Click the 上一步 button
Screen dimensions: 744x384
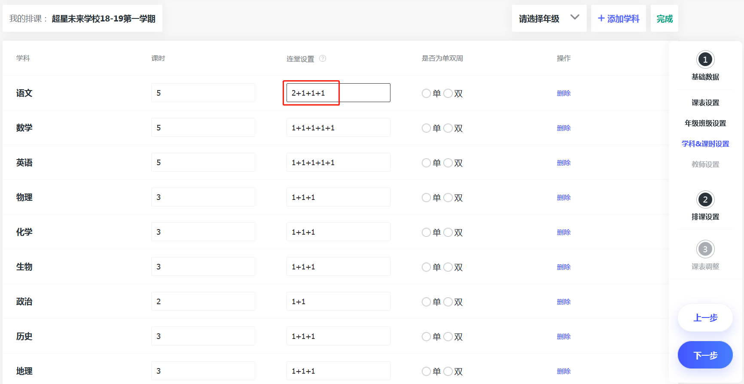pos(705,318)
